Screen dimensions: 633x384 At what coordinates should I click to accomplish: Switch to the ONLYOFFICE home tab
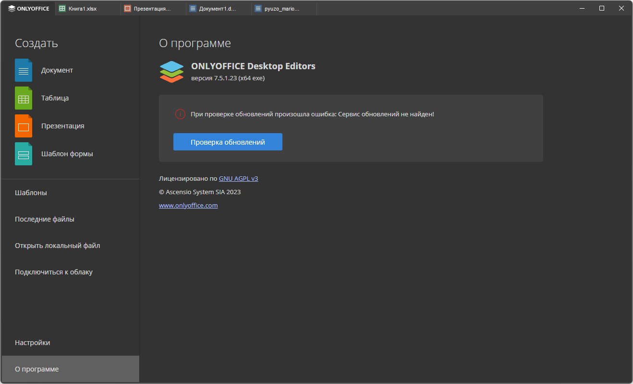pos(29,8)
